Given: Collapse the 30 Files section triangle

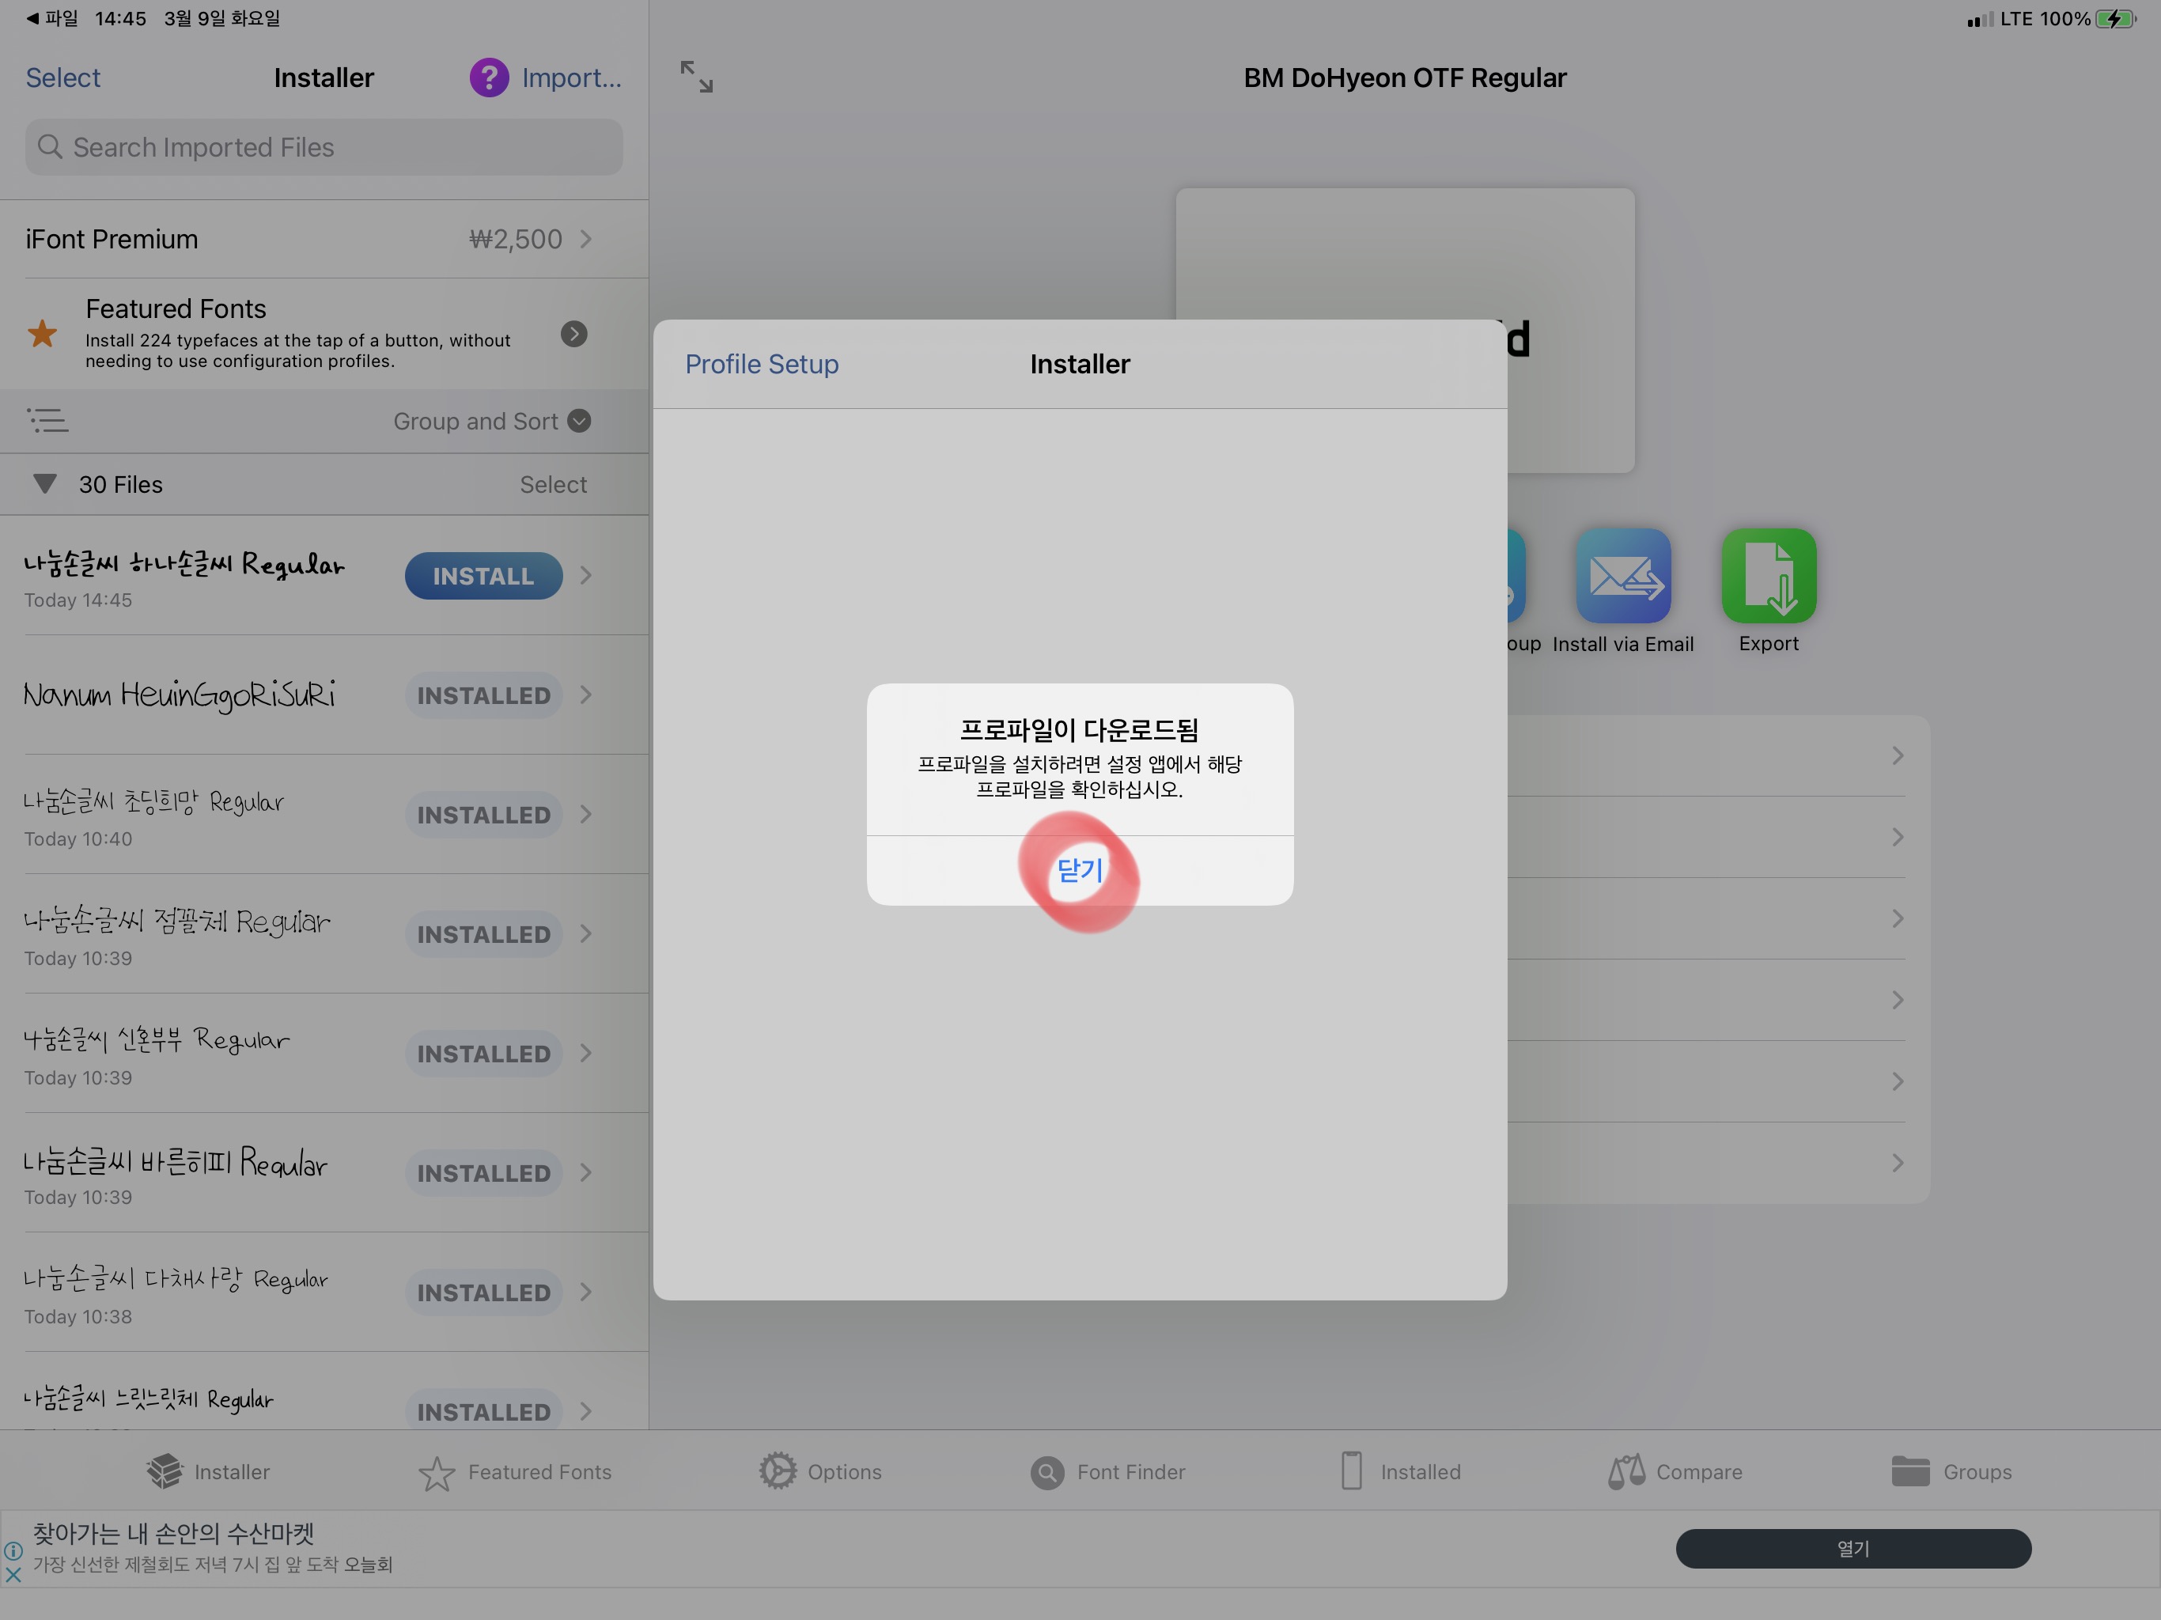Looking at the screenshot, I should click(x=45, y=483).
